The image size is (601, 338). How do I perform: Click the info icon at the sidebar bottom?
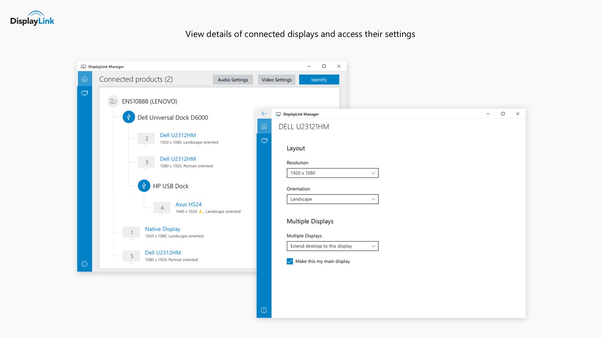[84, 264]
